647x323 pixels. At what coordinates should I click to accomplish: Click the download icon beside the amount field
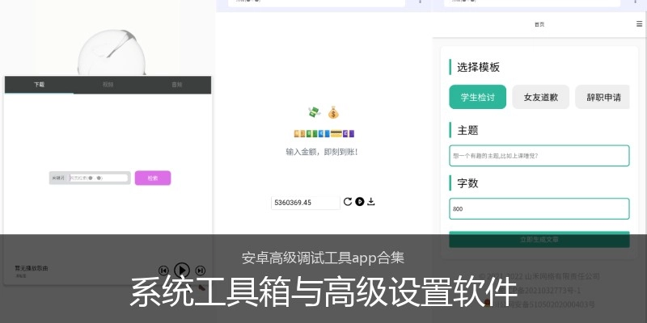tap(371, 201)
